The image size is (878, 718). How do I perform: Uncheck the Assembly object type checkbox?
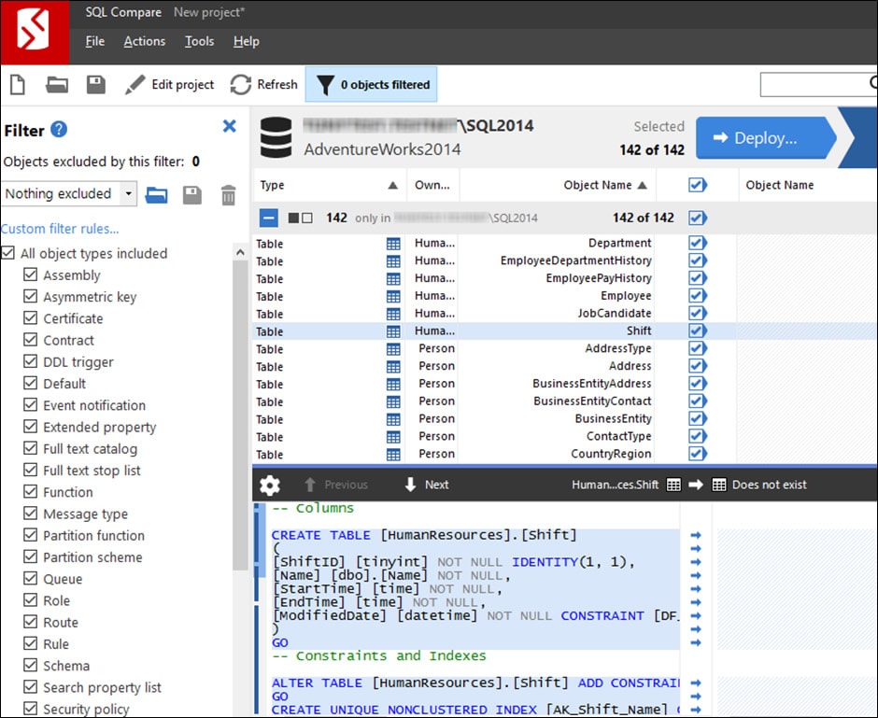click(30, 275)
